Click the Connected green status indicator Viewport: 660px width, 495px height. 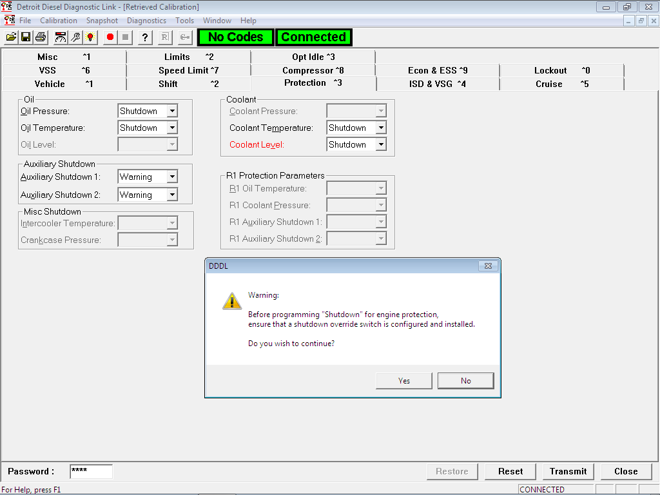pos(314,37)
